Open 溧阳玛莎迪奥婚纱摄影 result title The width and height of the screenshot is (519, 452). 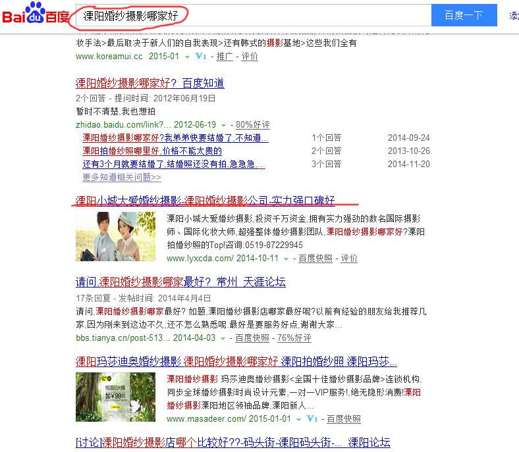point(236,361)
